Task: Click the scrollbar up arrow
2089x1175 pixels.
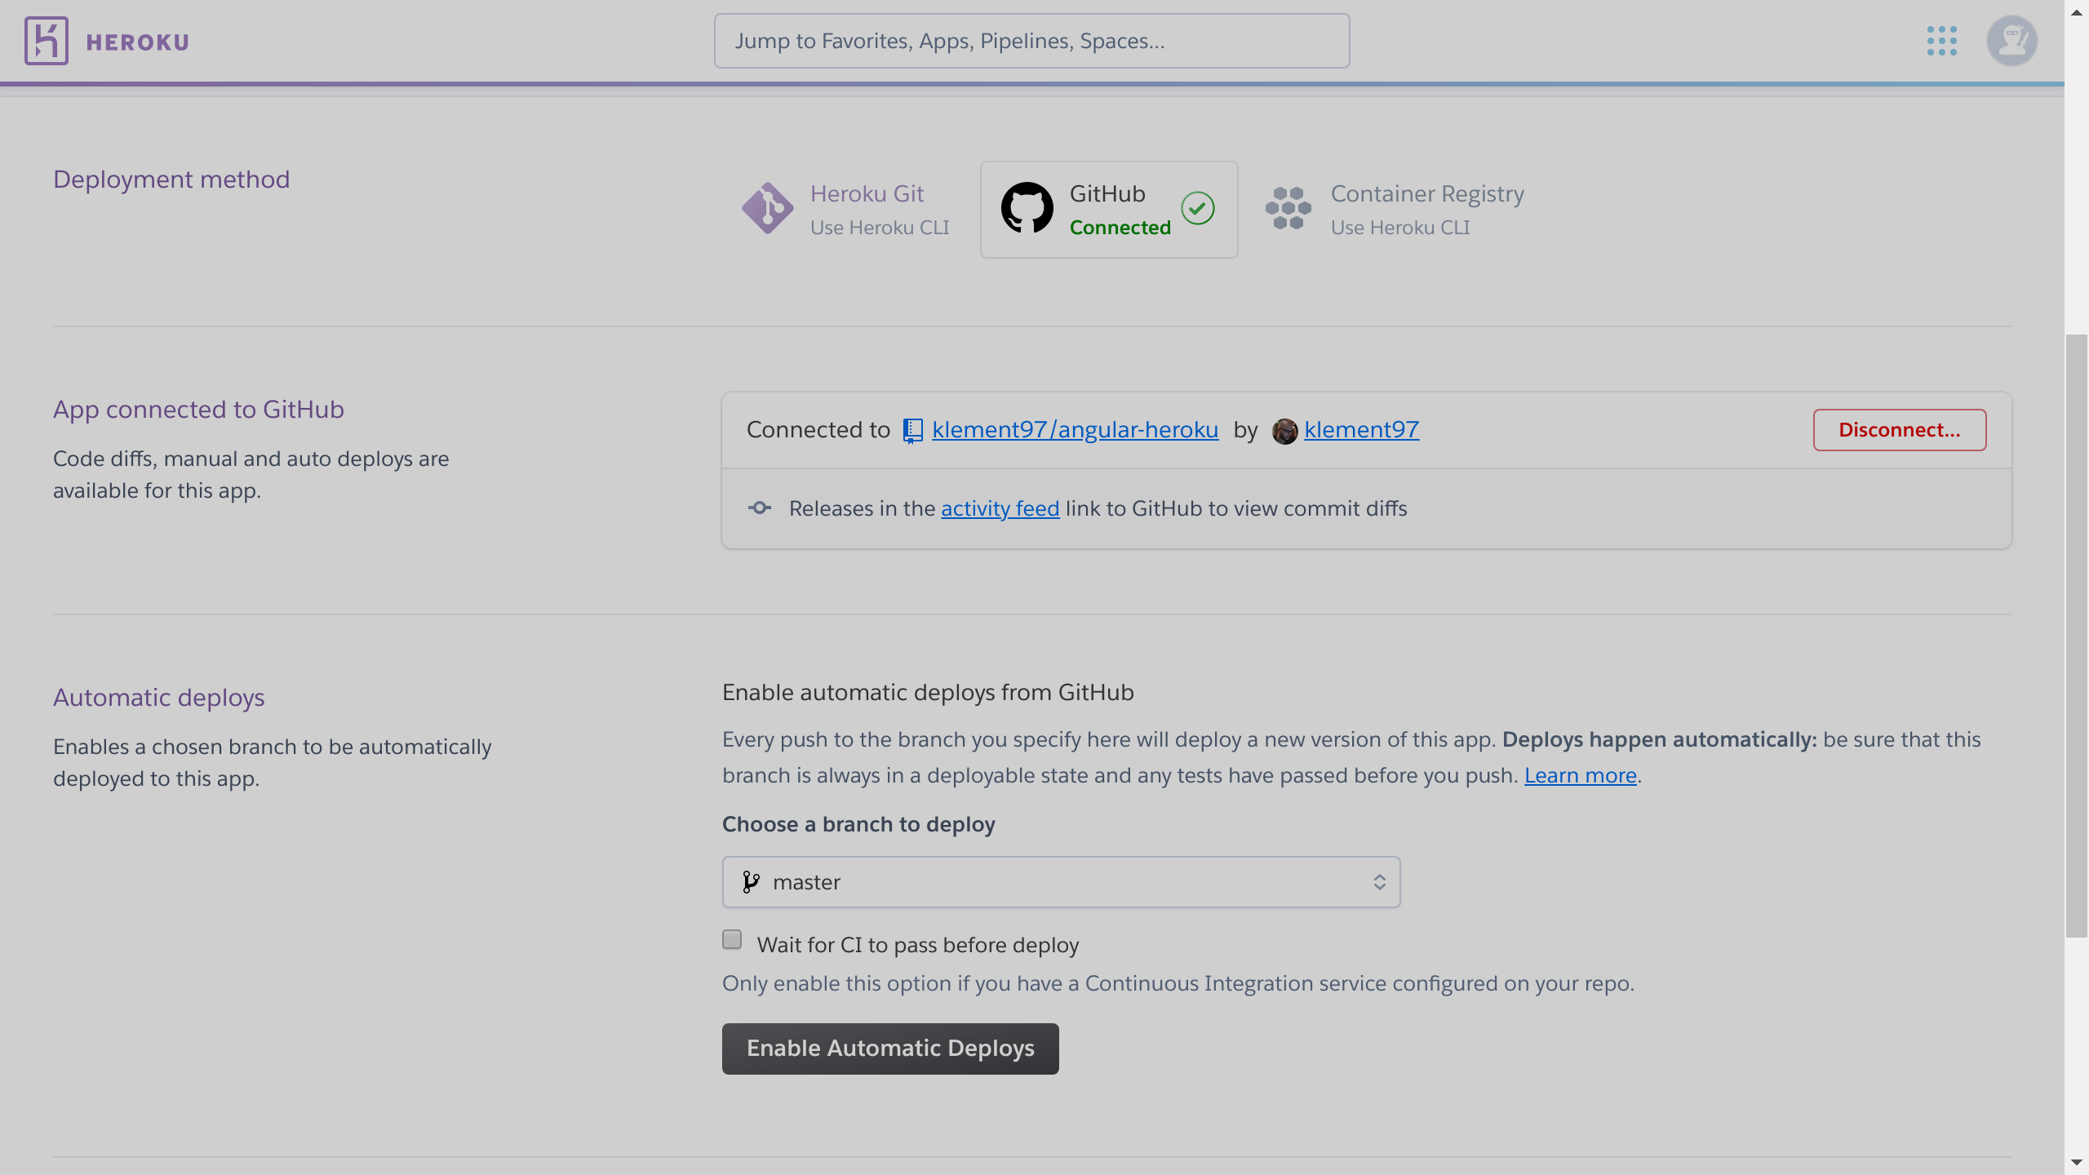Action: 2076,12
